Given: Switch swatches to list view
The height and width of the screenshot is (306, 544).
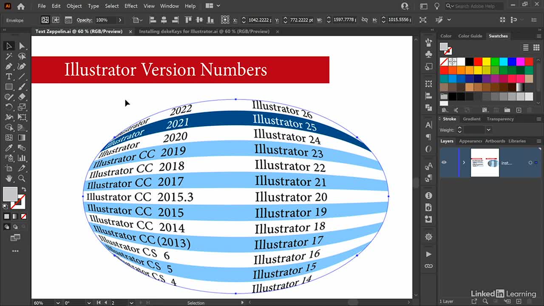Looking at the screenshot, I should (x=526, y=48).
